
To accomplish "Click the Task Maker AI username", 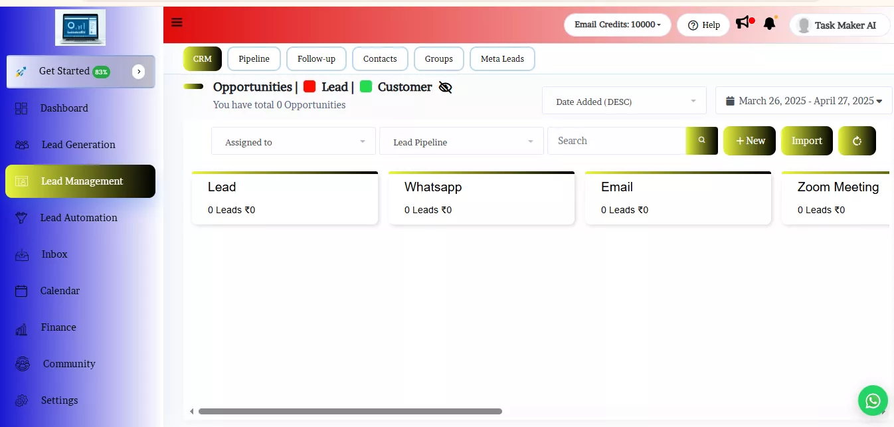I will tap(846, 25).
